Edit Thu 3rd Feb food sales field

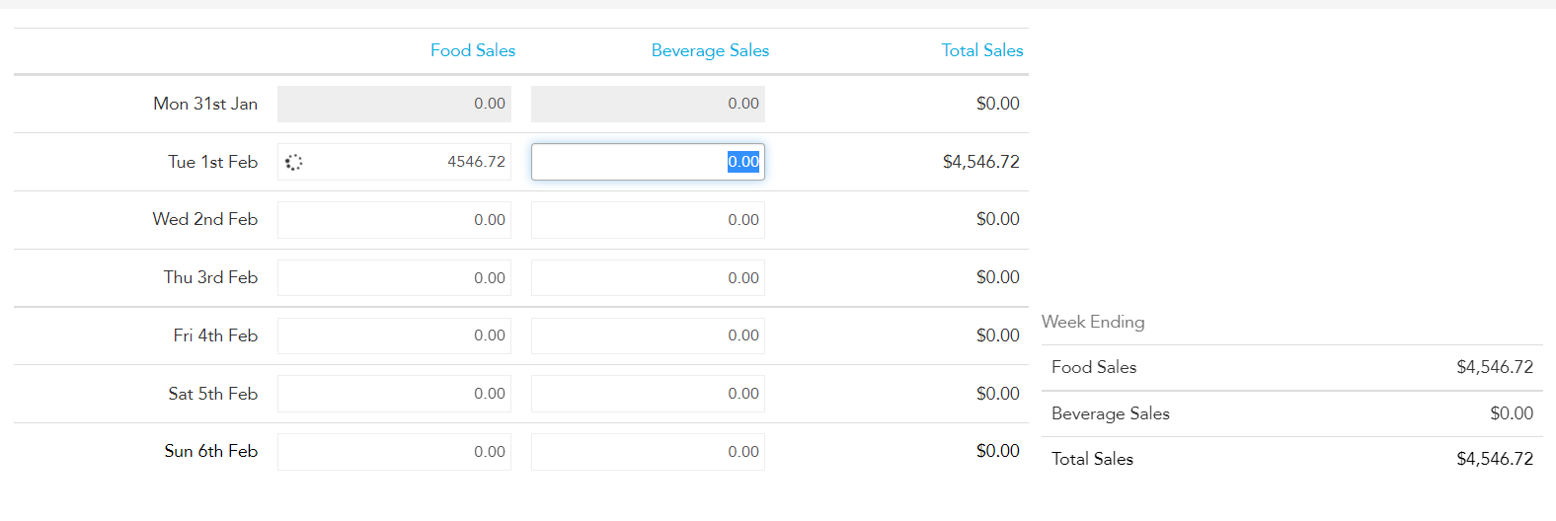pyautogui.click(x=394, y=278)
